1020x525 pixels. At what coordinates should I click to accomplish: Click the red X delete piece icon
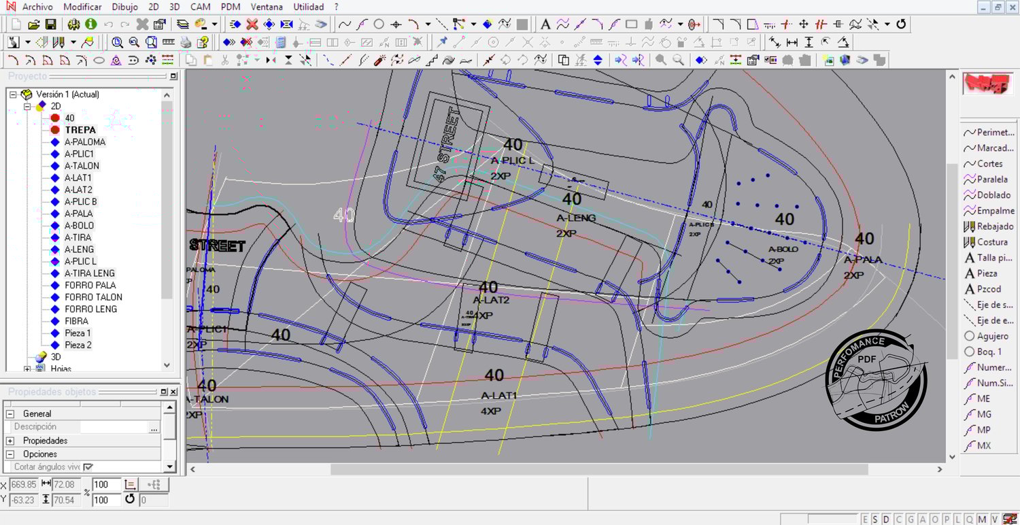point(252,24)
